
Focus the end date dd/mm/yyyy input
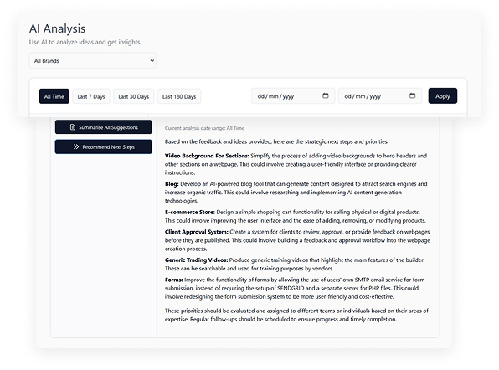pos(380,96)
